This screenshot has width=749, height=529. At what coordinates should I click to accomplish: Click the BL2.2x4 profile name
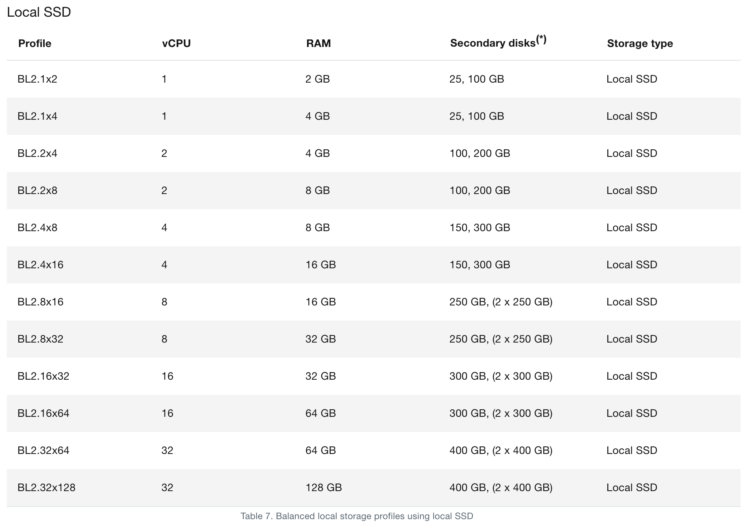pos(37,153)
